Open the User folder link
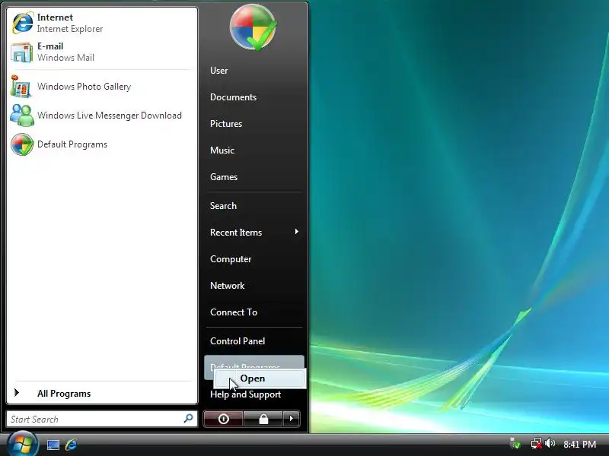The width and height of the screenshot is (609, 456). click(x=218, y=71)
